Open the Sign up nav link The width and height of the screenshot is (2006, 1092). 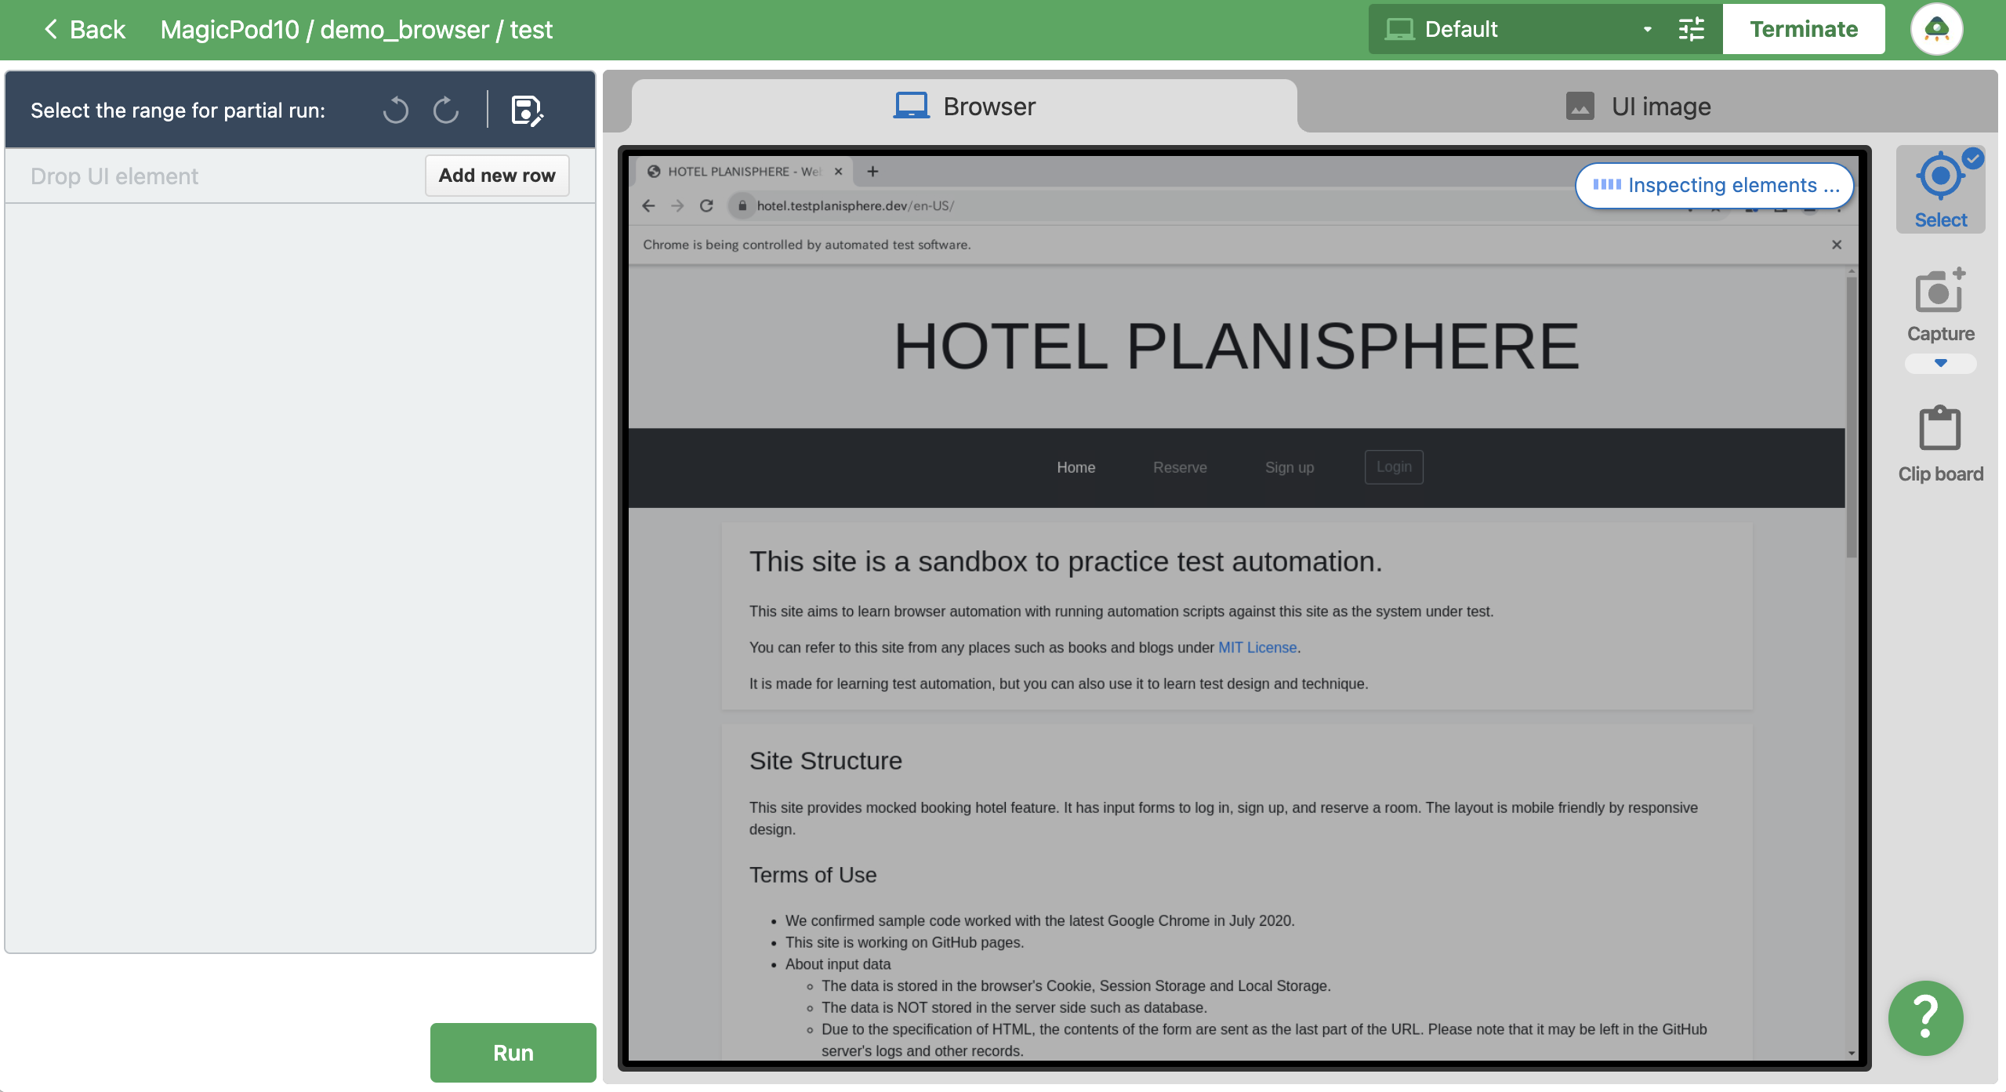pyautogui.click(x=1289, y=467)
